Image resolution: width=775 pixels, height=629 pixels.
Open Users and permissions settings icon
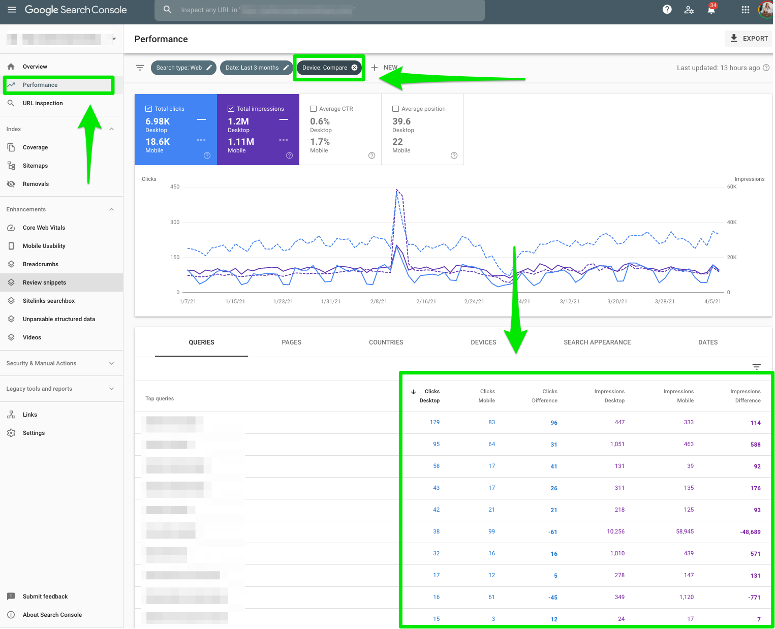click(x=689, y=10)
